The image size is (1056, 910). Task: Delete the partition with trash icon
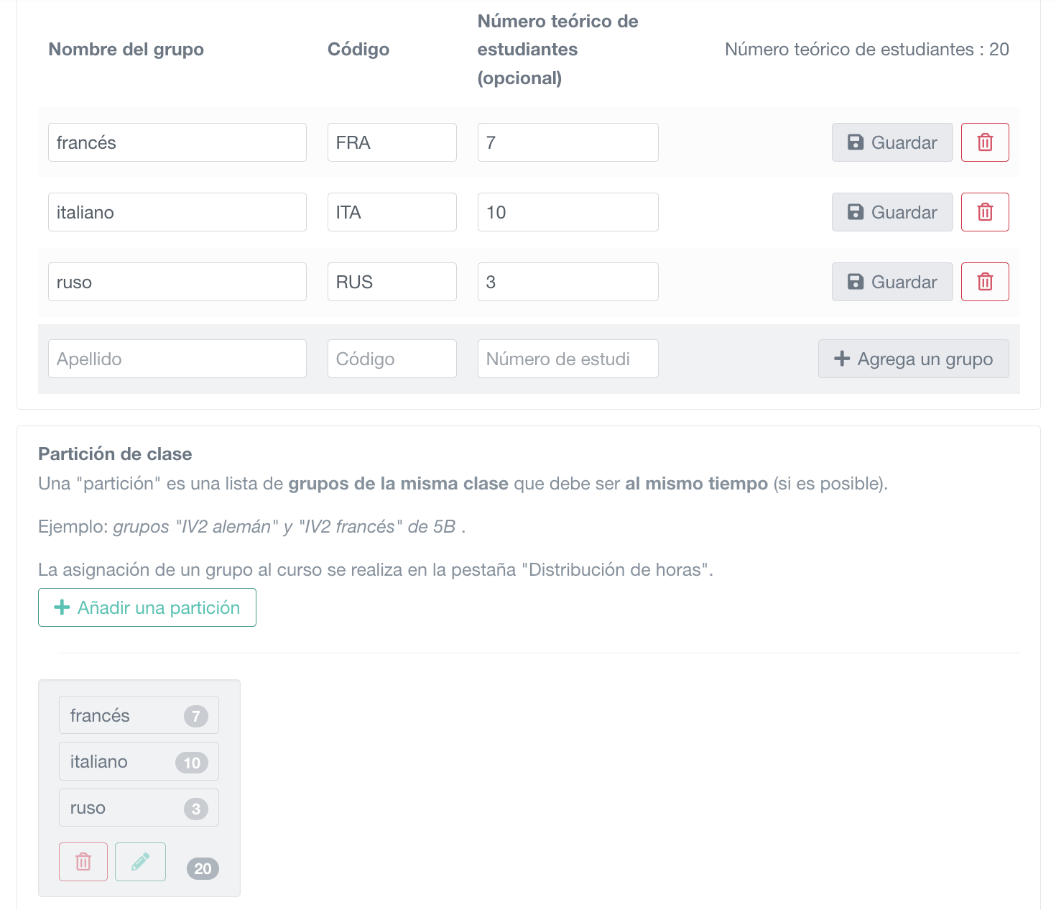83,862
